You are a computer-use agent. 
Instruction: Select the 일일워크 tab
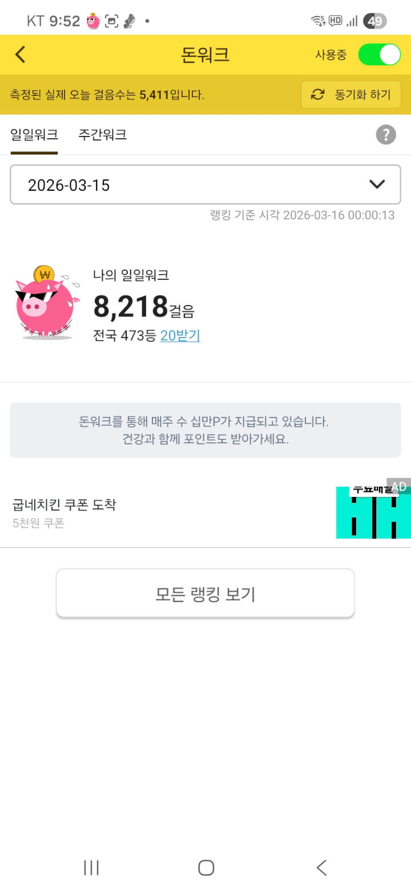click(x=34, y=135)
